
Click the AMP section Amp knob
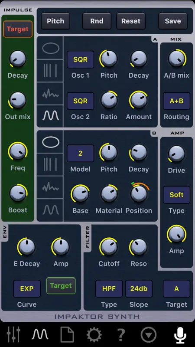coord(177,234)
